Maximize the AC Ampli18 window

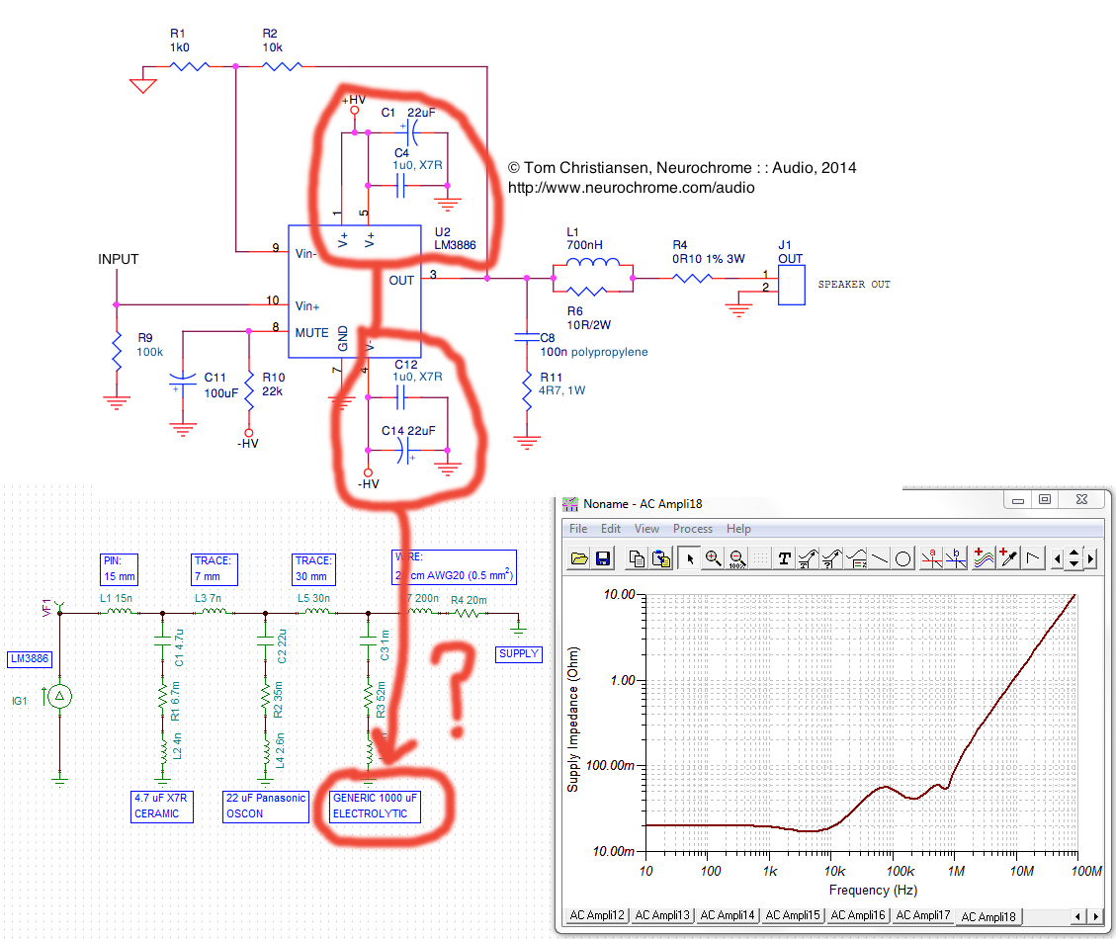click(1044, 500)
